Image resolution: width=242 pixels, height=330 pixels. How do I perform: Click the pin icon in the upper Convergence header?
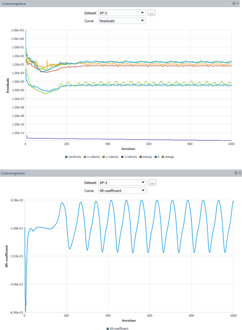234,3
